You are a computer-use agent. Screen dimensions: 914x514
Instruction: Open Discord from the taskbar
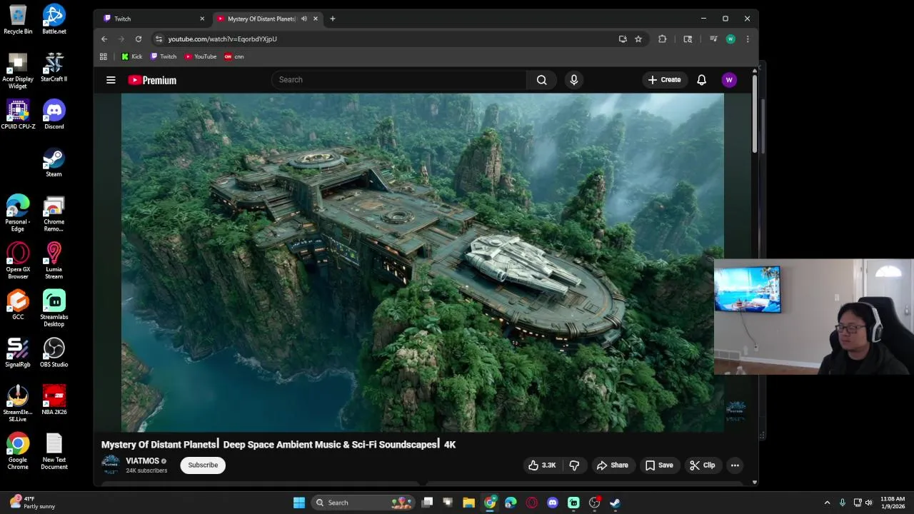click(553, 503)
